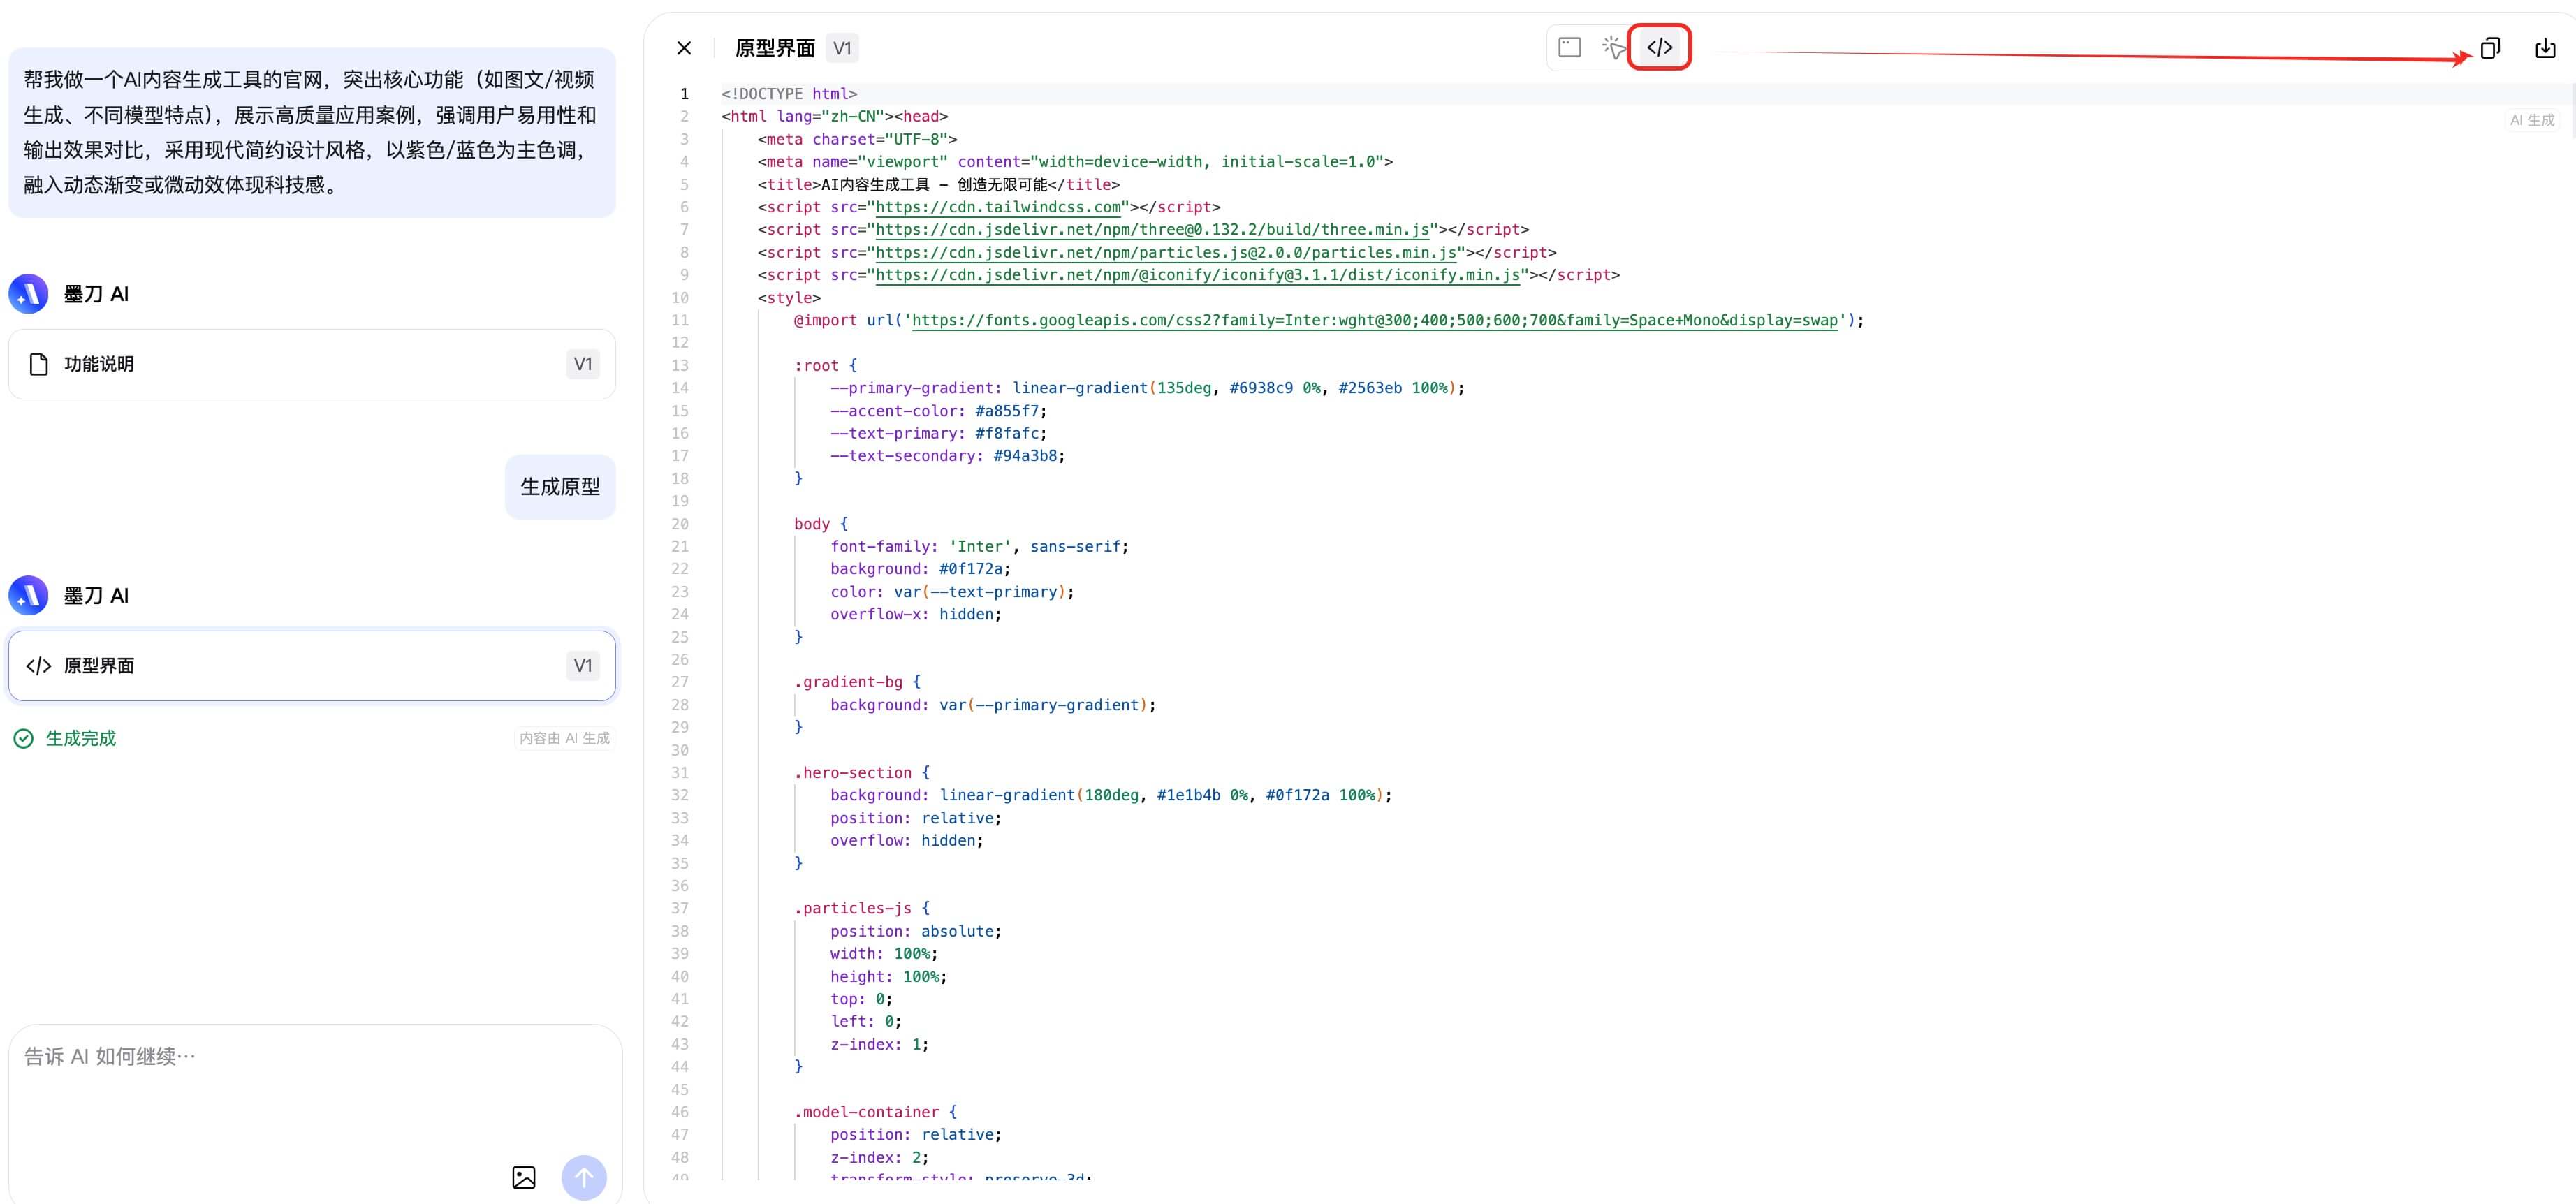Open the 功能说明 document card
Viewport: 2576px width, 1204px height.
point(312,364)
